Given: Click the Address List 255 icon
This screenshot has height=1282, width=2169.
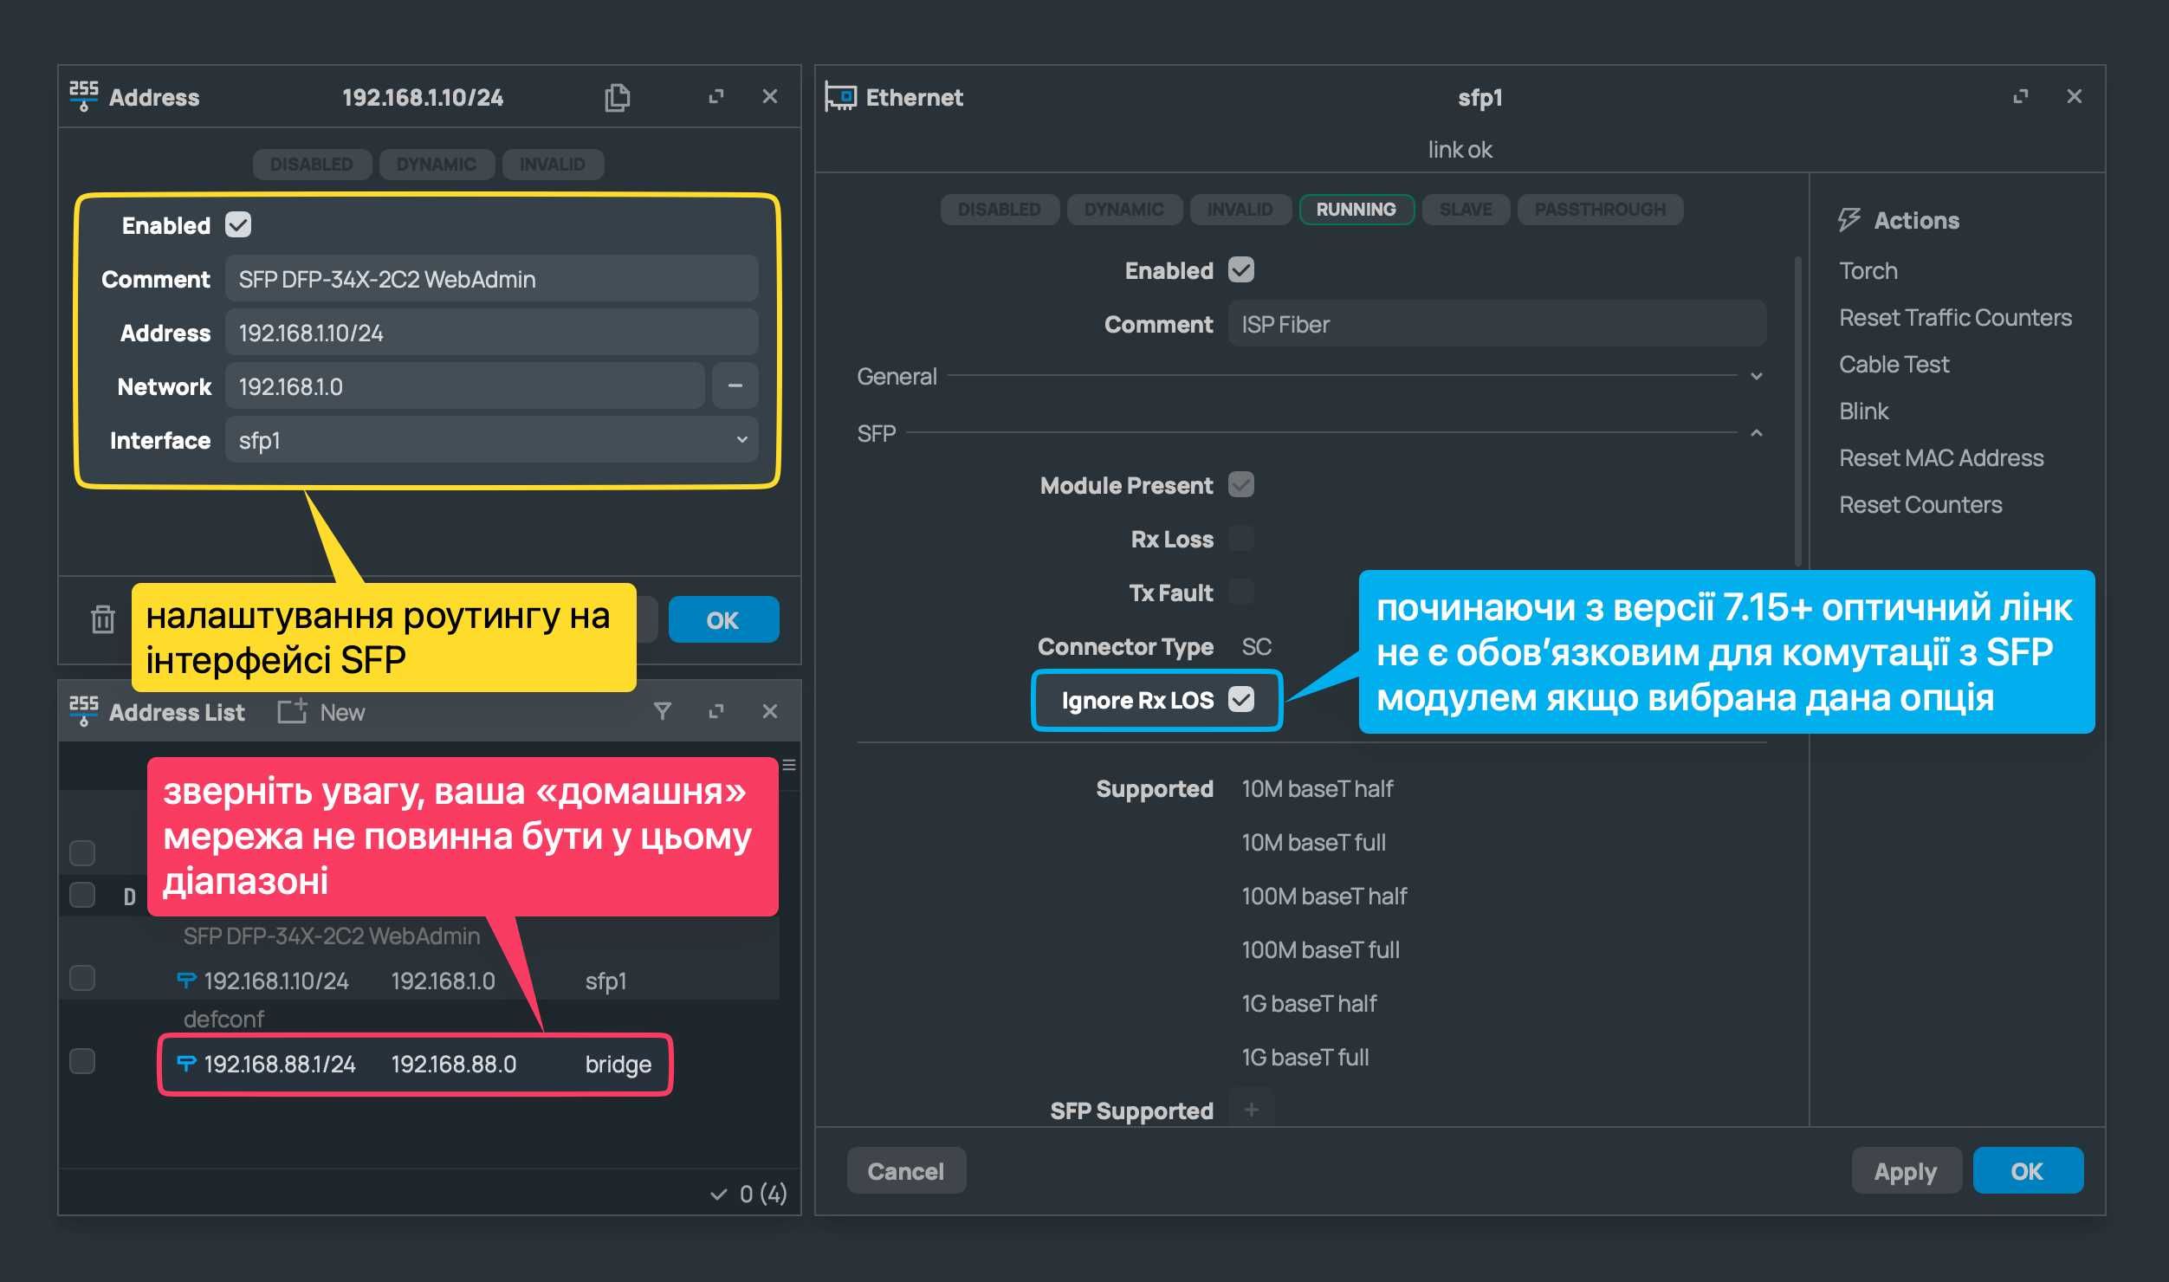Looking at the screenshot, I should pyautogui.click(x=83, y=711).
